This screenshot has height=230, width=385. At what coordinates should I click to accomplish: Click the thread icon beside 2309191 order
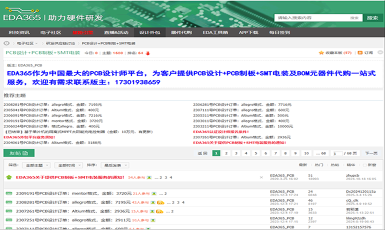pos(8,193)
